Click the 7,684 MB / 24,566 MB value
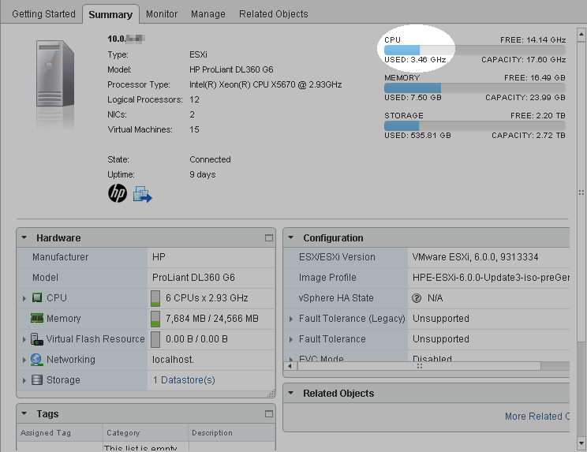 click(212, 319)
